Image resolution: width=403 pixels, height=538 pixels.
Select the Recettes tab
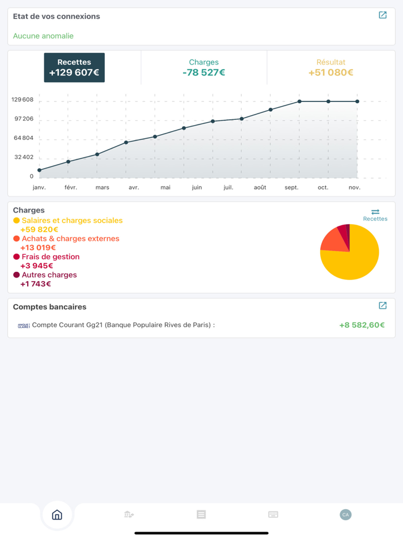coord(74,67)
